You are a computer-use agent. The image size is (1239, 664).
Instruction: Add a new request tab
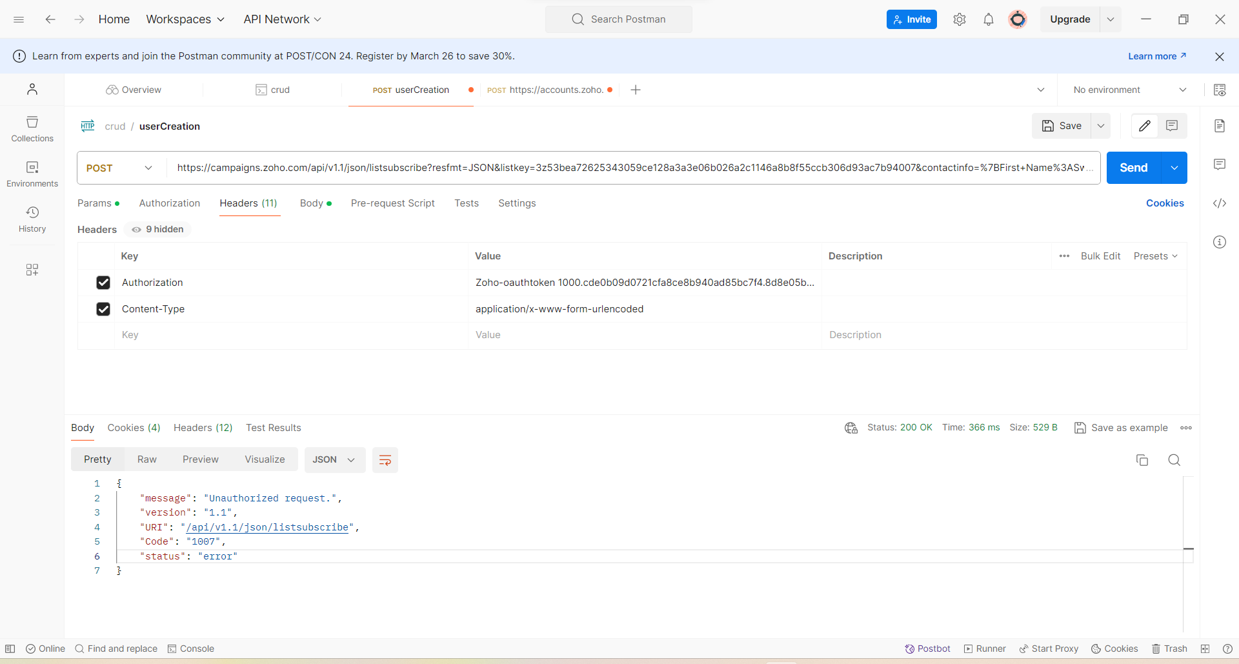[x=636, y=90]
